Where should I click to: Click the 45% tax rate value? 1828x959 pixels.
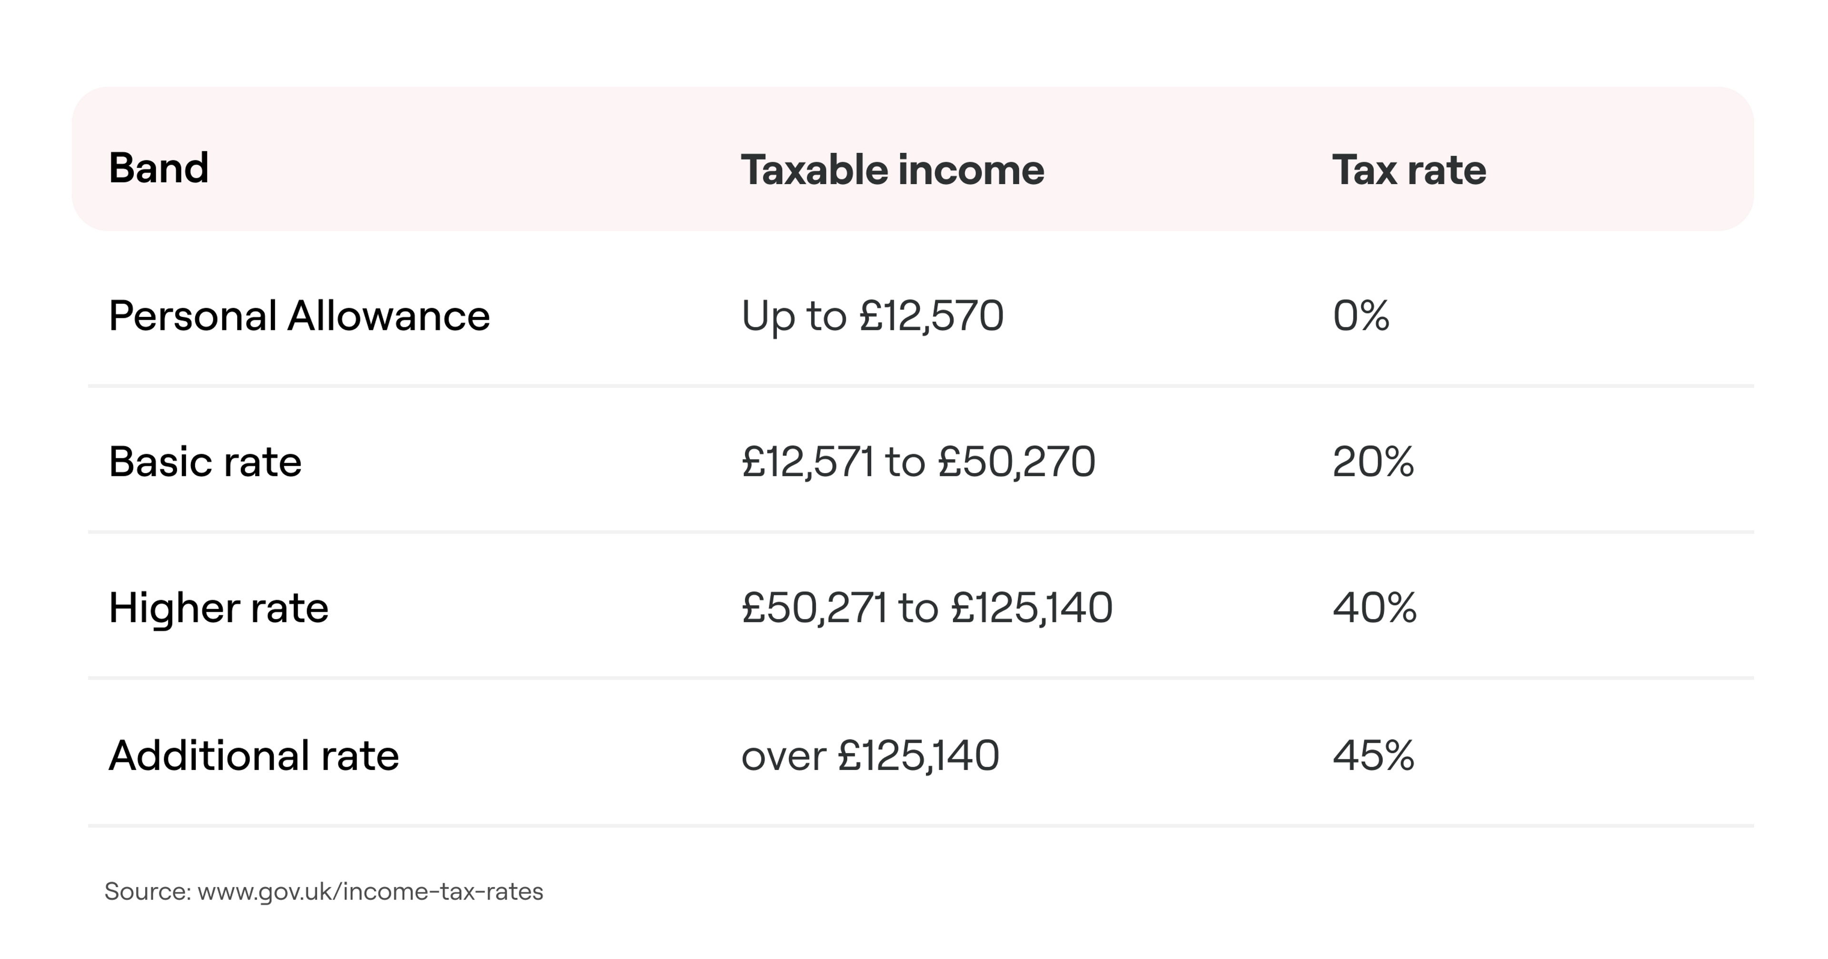click(x=1373, y=755)
